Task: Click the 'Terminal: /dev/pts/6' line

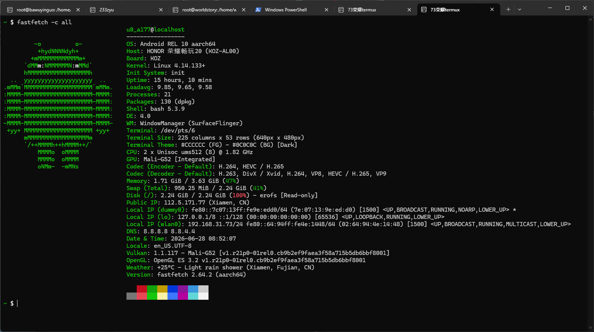Action: tap(161, 131)
